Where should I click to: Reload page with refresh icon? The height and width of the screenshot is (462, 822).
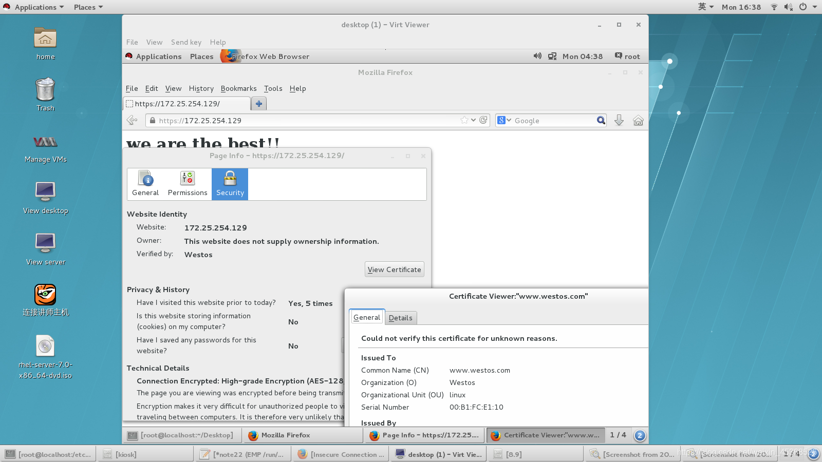tap(483, 120)
